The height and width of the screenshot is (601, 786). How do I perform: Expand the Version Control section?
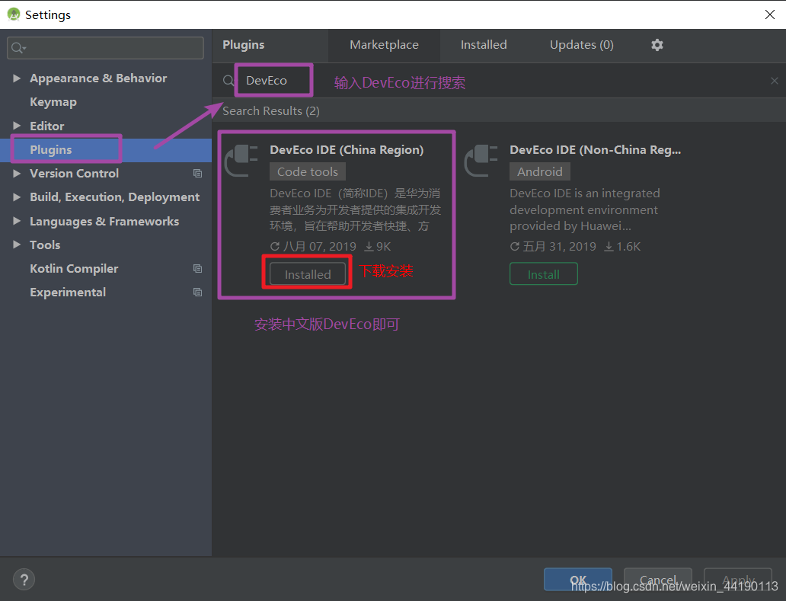[17, 174]
